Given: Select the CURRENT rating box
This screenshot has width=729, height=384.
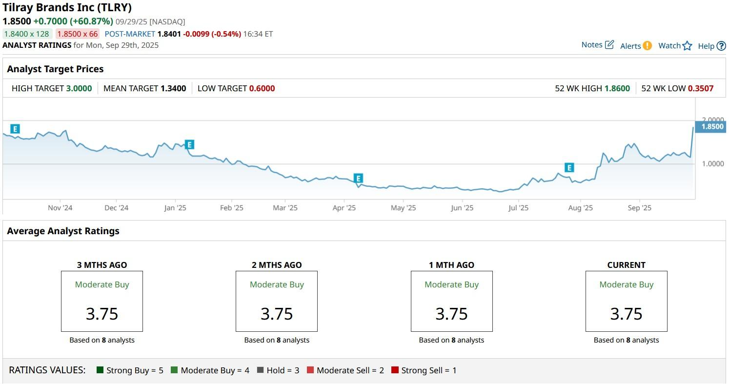Looking at the screenshot, I should click(626, 301).
